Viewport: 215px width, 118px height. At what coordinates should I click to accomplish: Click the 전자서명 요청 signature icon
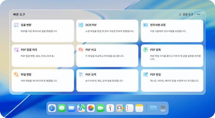(146, 25)
